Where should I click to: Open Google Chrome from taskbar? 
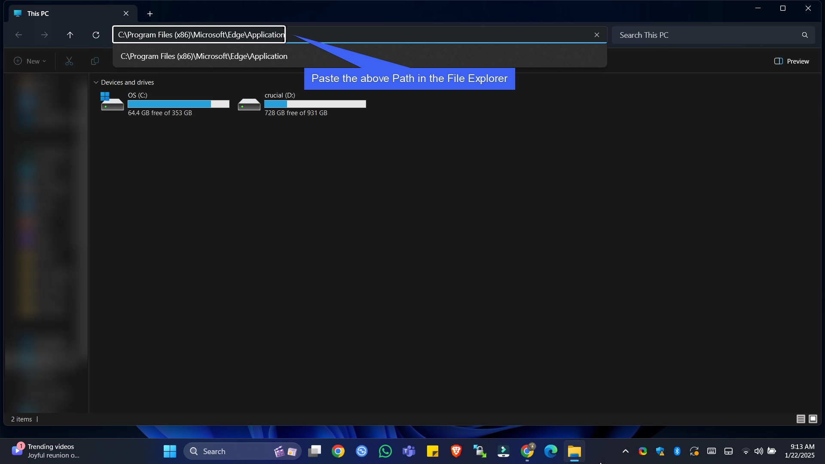pos(527,451)
